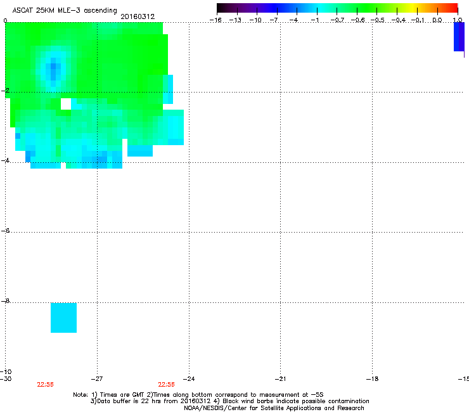Click the -10 color bar label
The image size is (469, 412).
[x=255, y=20]
